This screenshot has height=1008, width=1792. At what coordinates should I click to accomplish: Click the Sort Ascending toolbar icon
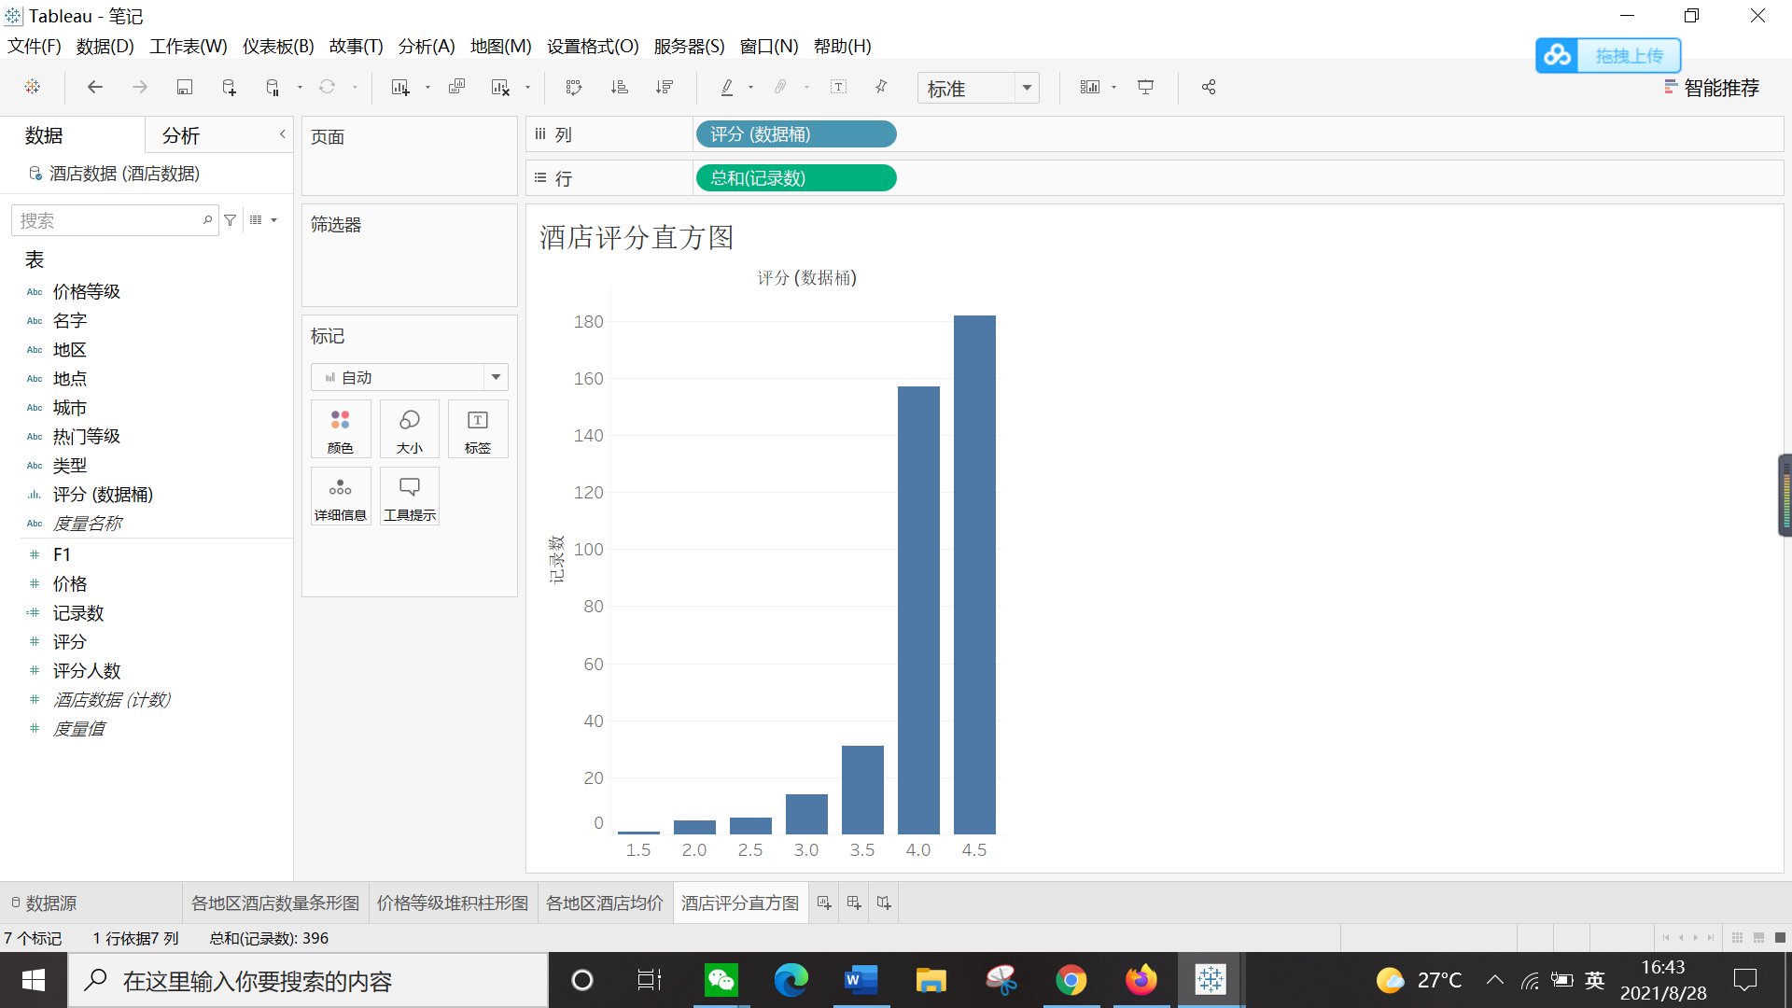[x=619, y=87]
